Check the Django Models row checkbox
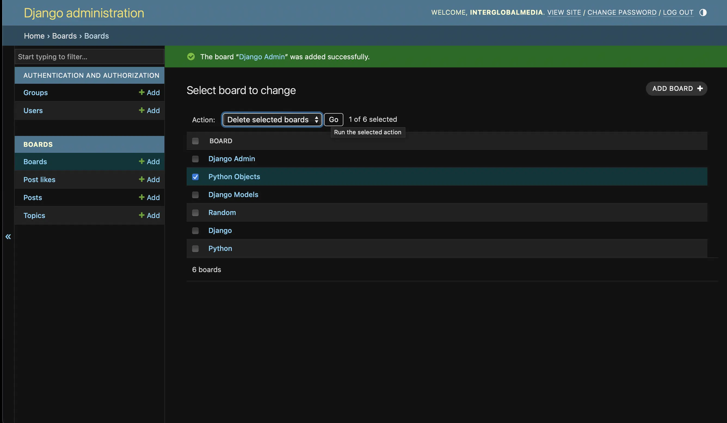The width and height of the screenshot is (727, 423). pos(195,195)
